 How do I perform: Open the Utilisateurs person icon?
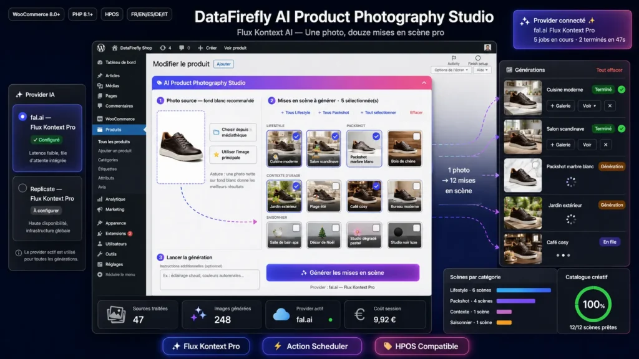(100, 244)
